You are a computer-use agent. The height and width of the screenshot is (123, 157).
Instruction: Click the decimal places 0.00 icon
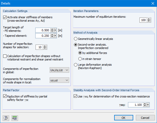(x=14, y=118)
